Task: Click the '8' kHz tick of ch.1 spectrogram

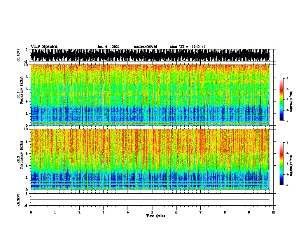Action: point(27,77)
